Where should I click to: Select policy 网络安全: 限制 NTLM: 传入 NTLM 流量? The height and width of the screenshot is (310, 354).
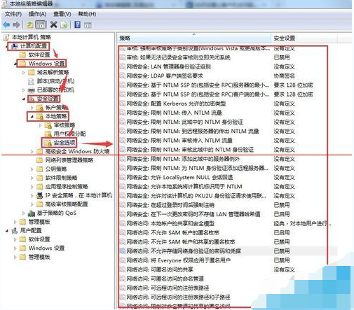174,113
